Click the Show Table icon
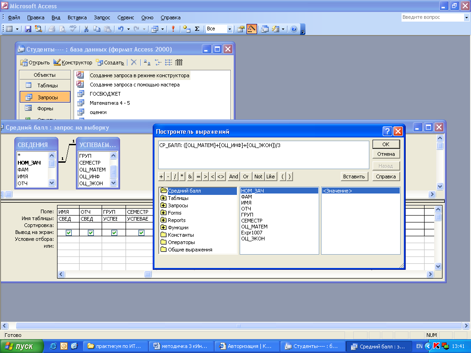Screen dimensions: 471x353 [x=187, y=29]
